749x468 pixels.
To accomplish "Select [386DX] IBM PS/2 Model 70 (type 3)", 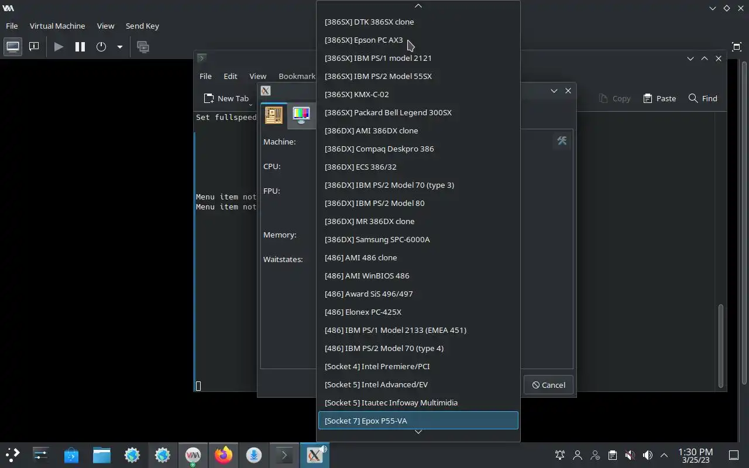I will (x=418, y=185).
